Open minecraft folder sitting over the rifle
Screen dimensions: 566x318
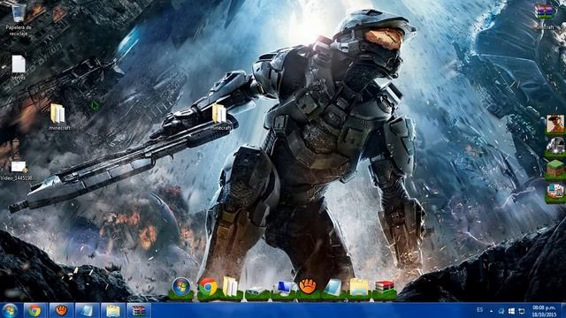[x=219, y=117]
